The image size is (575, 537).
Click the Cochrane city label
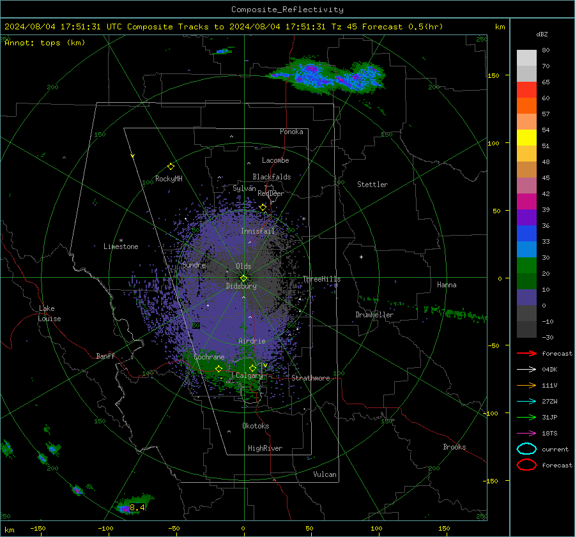point(209,357)
